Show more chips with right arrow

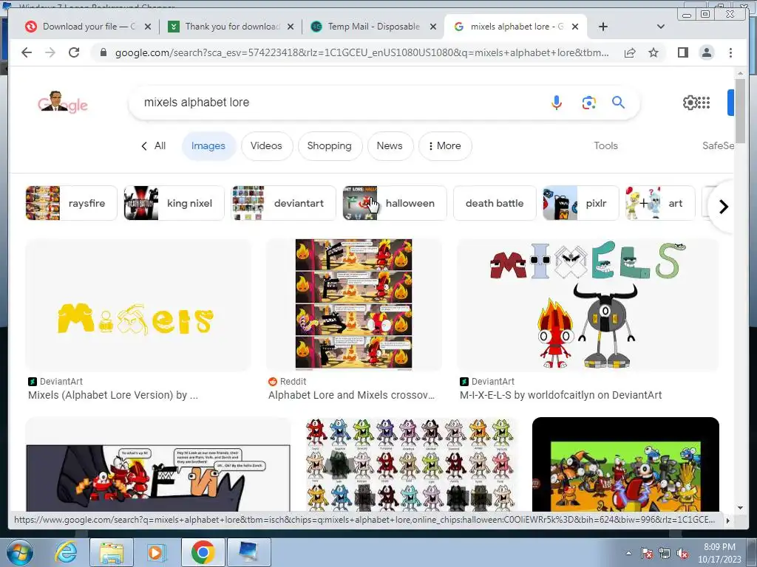coord(723,207)
